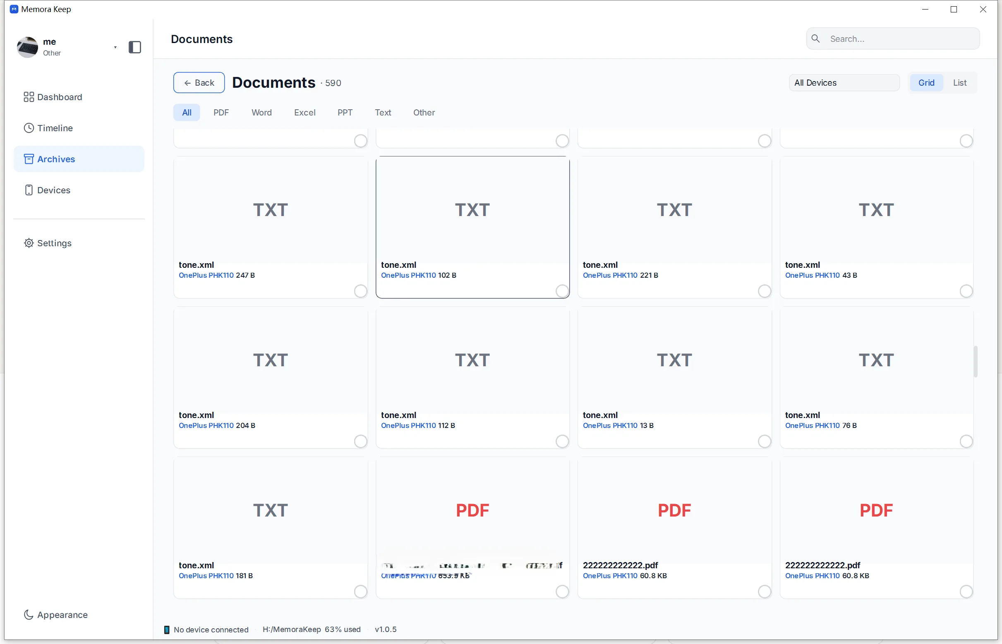Click the Devices phone icon
Viewport: 1002px width, 644px height.
(x=29, y=190)
